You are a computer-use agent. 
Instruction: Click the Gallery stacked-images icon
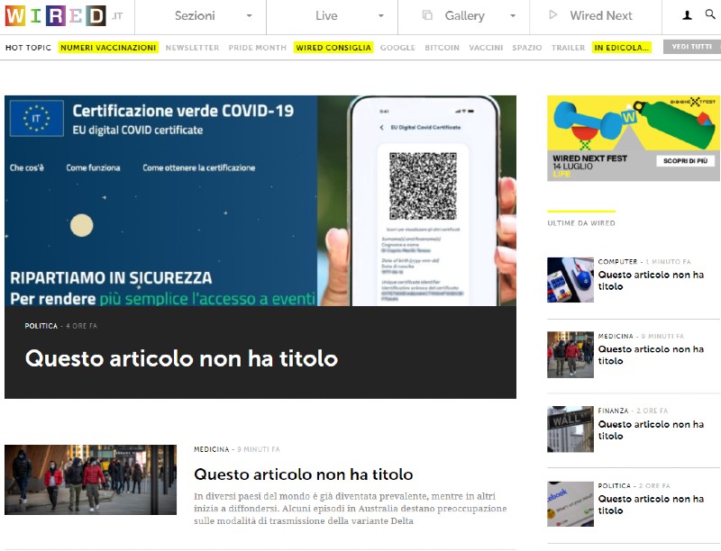(x=429, y=15)
